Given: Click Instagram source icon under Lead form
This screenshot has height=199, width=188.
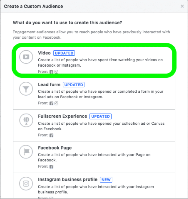Looking at the screenshot, I should (56, 103).
